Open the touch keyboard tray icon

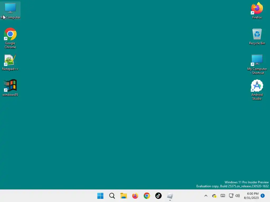[x=223, y=196]
